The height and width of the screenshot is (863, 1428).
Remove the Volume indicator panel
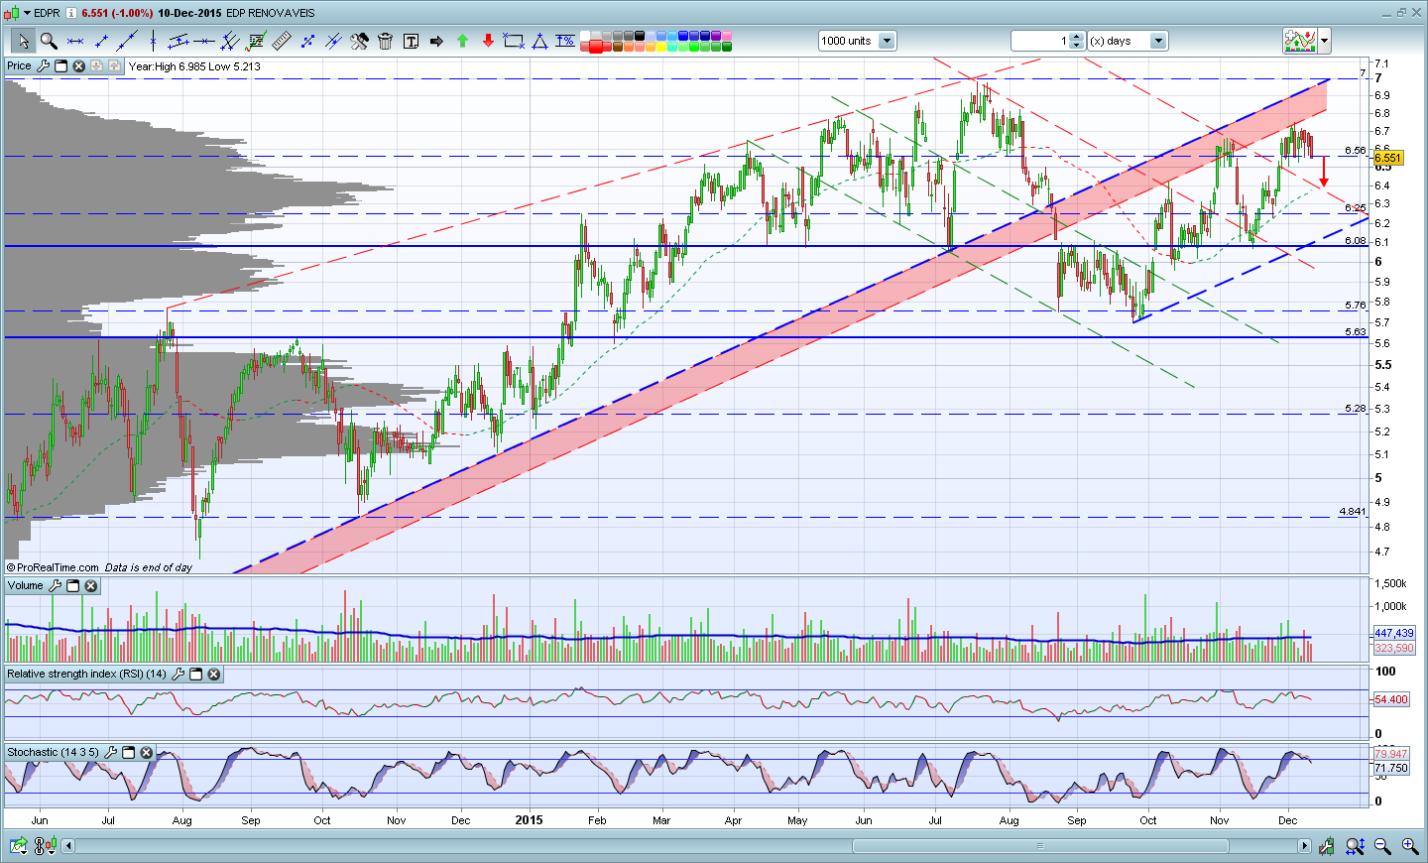pos(90,586)
